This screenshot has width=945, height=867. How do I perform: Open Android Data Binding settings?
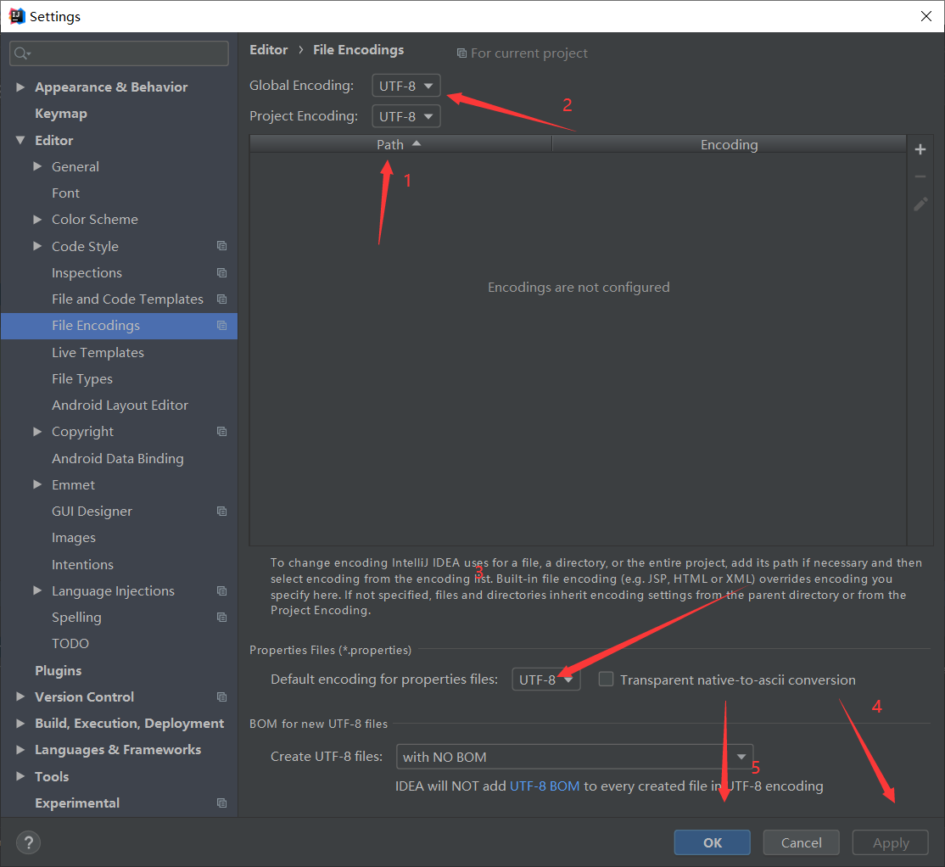[118, 458]
